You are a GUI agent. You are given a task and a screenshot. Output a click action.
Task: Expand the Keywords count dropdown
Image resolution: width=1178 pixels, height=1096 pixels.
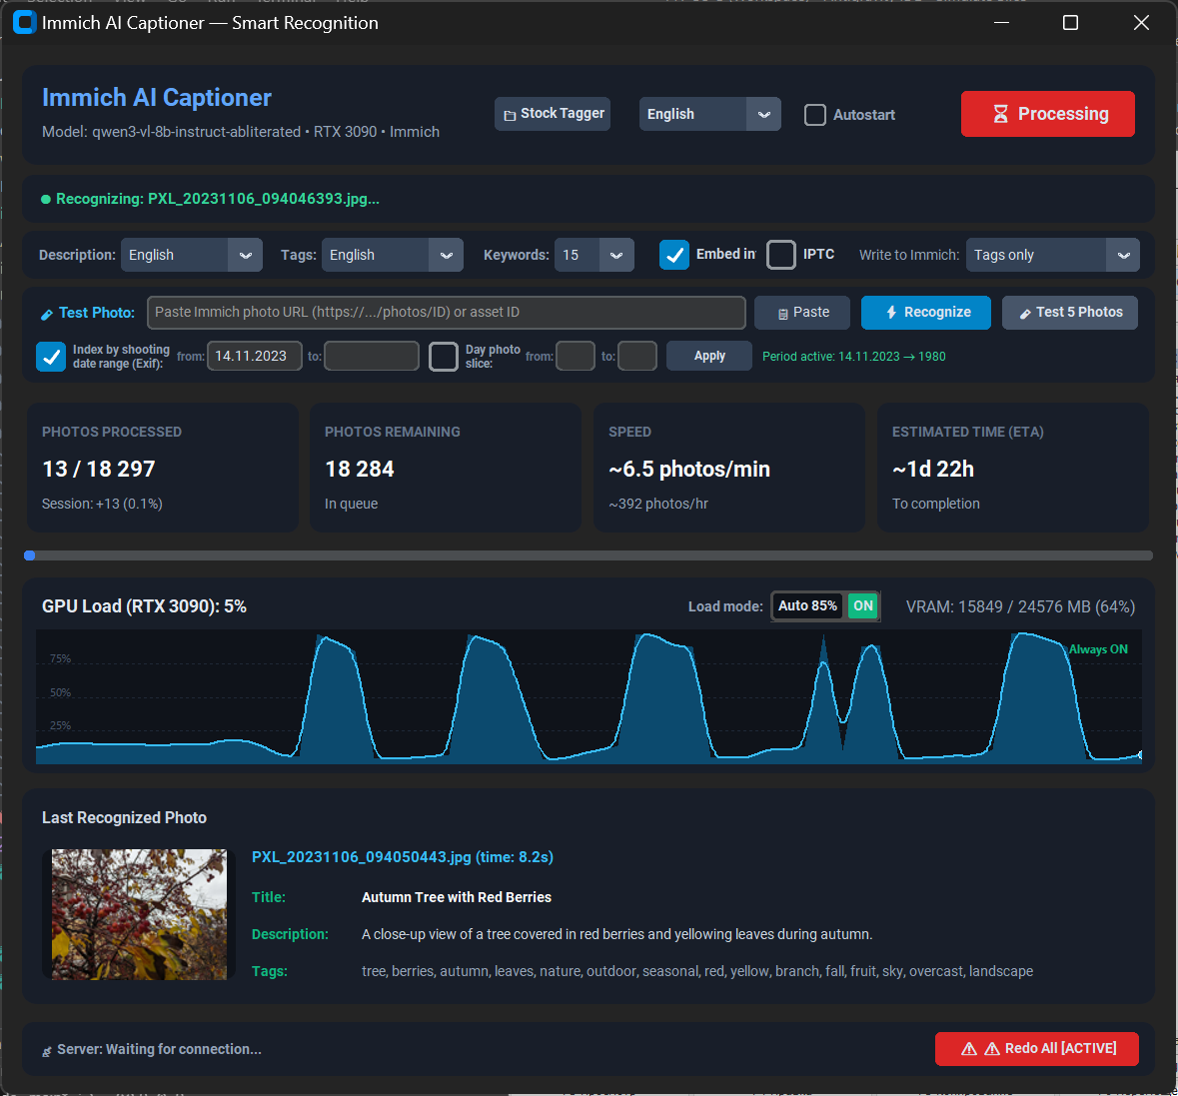point(594,255)
